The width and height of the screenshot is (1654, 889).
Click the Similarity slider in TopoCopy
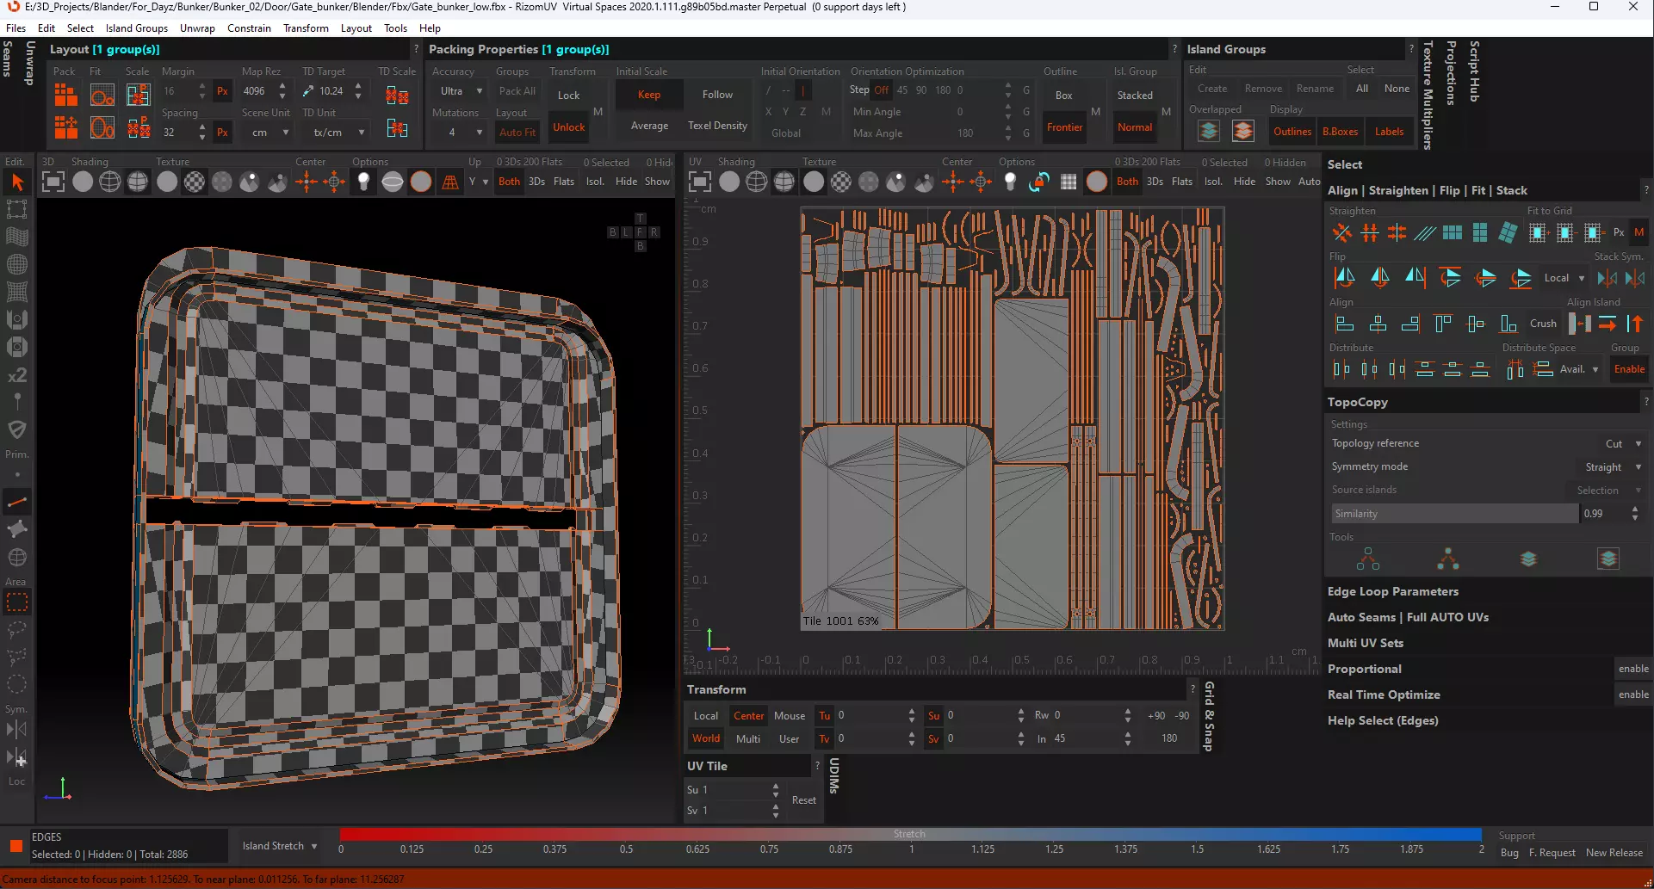(1454, 514)
